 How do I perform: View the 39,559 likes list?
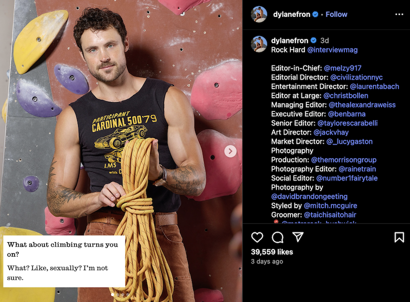272,252
